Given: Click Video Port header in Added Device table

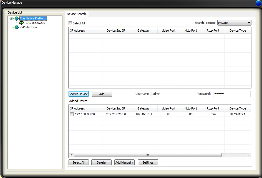Looking at the screenshot, I should click(168, 108).
